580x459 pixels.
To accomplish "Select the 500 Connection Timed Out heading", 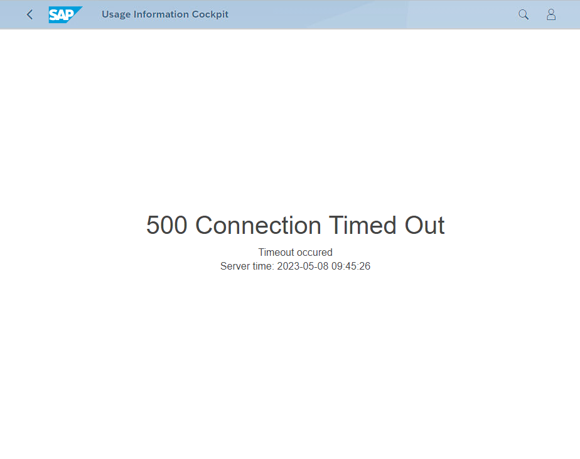I will 295,225.
